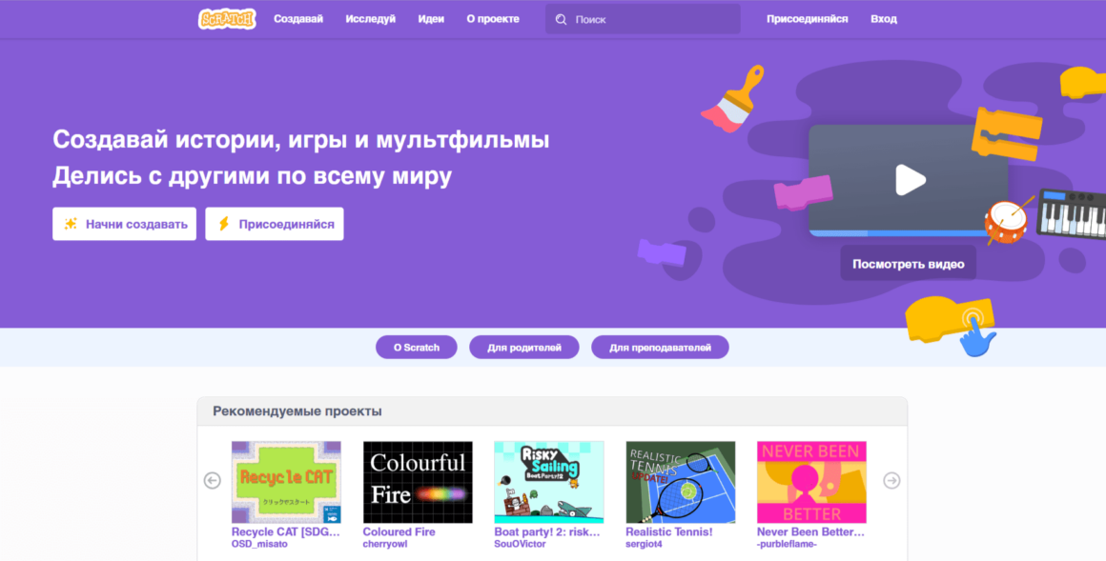Image resolution: width=1106 pixels, height=561 pixels.
Task: Open Для преподавателей page
Action: tap(661, 347)
